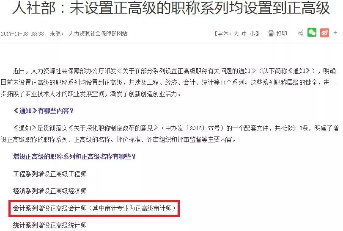Set font size to 小
The image size is (343, 231).
coord(252,33)
